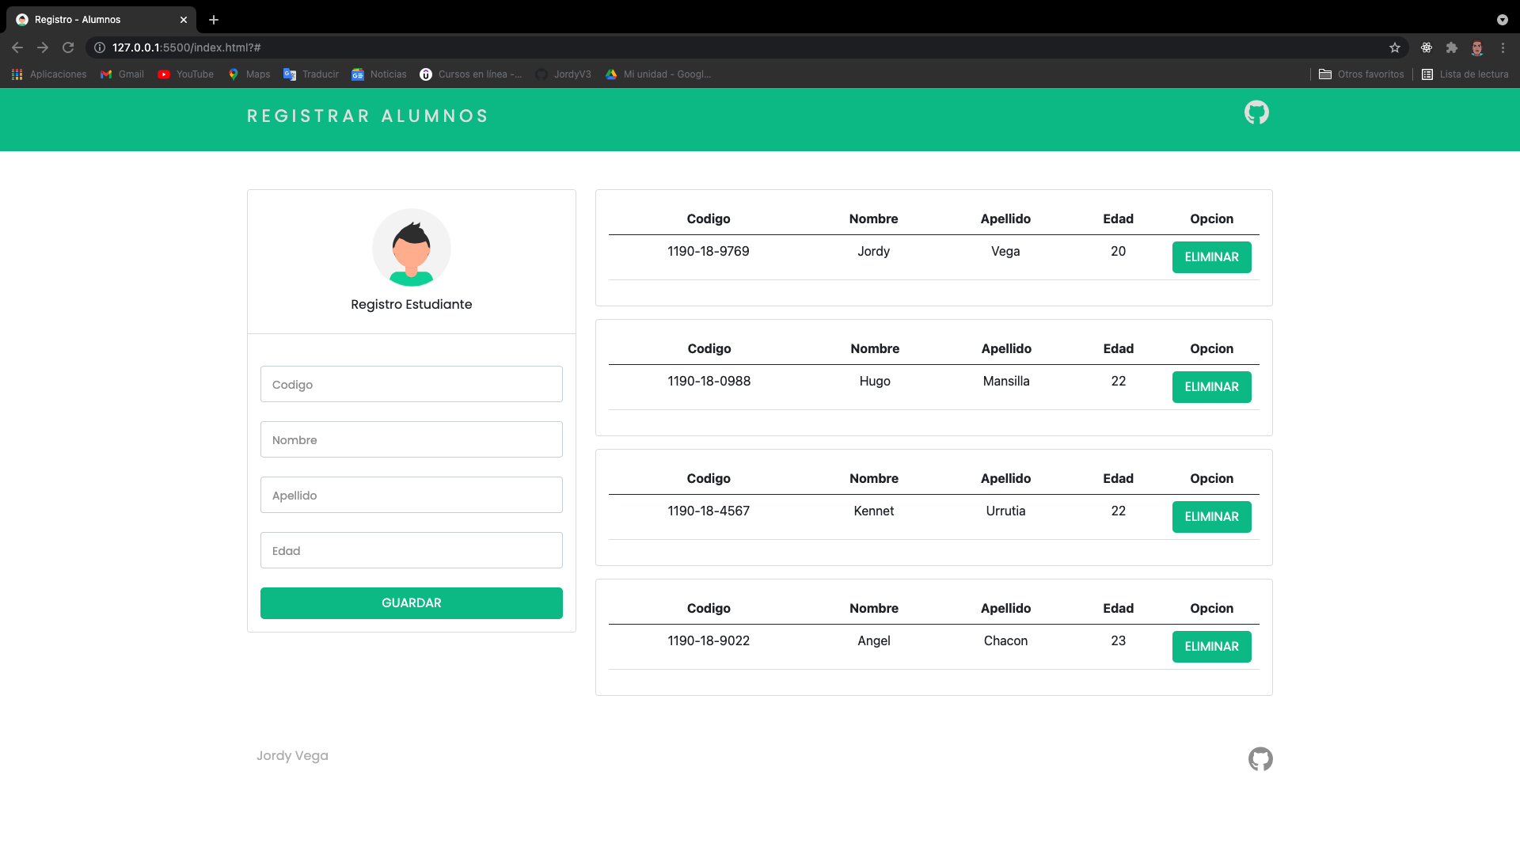
Task: Open the browser profile avatar
Action: (x=1478, y=47)
